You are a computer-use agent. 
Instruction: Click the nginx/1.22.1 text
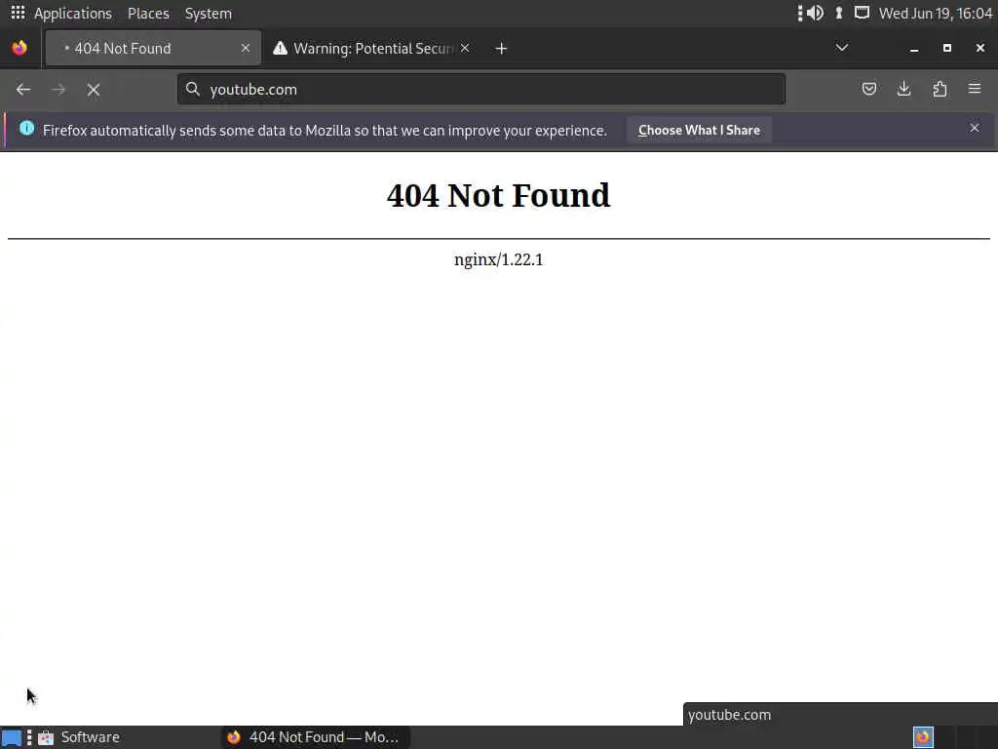tap(498, 259)
